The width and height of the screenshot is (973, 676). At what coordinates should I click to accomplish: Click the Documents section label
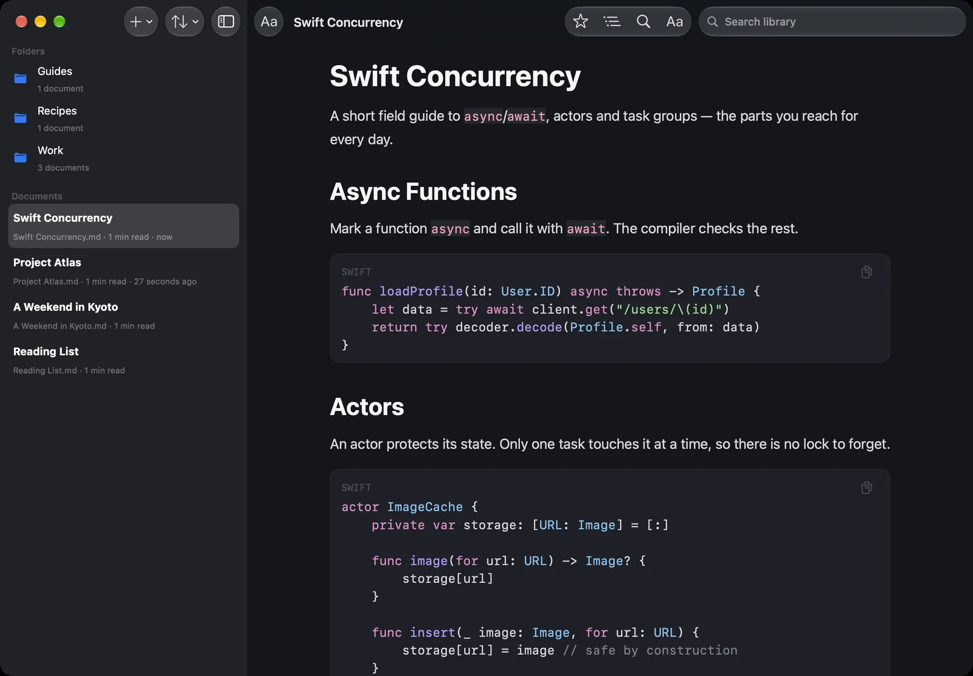(x=36, y=196)
